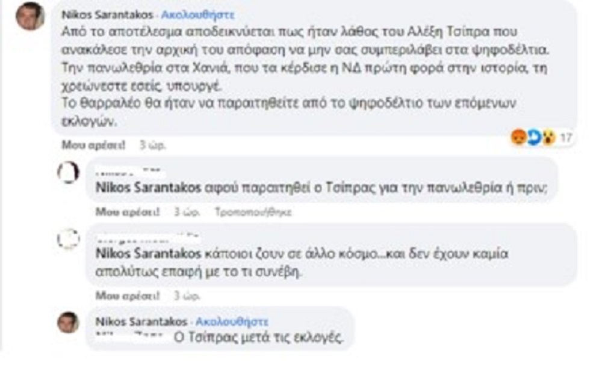Open the avatar beside the 'κάποιοι ζουν σε άλλο κόσμο' reply

point(68,239)
